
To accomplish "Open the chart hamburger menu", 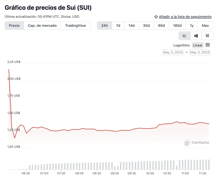I will [x=208, y=45].
